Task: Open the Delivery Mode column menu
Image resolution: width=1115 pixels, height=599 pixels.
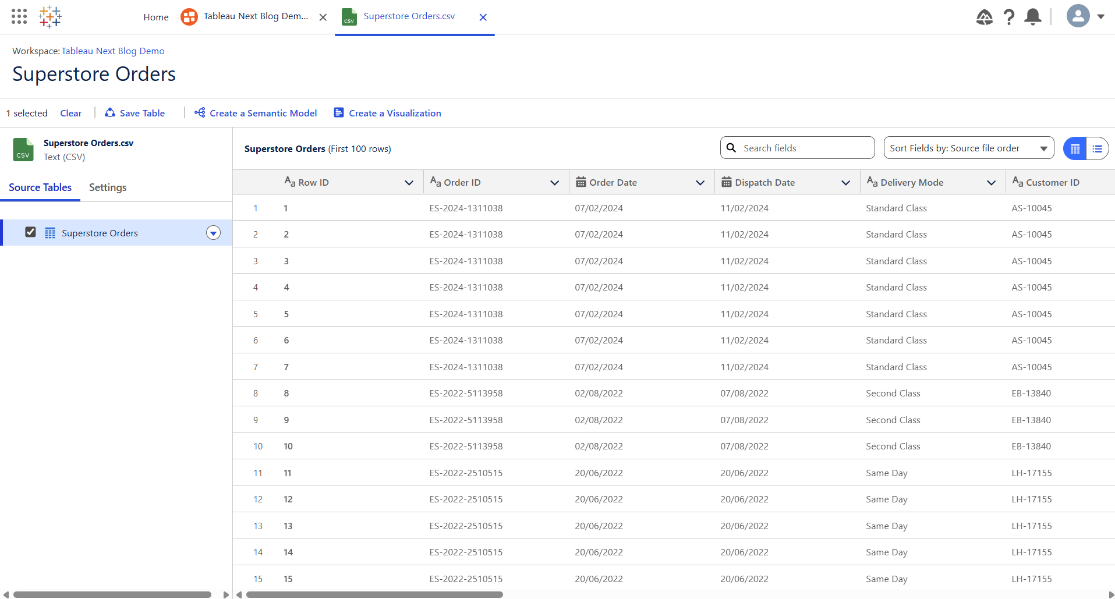Action: pos(992,183)
